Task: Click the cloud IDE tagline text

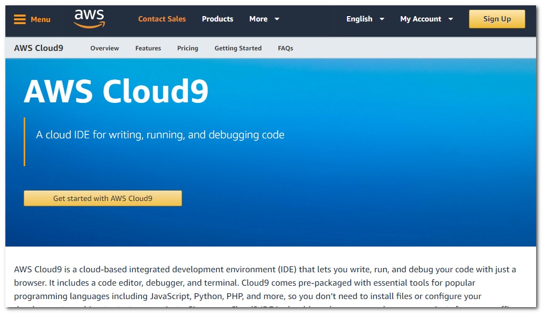Action: pyautogui.click(x=160, y=135)
